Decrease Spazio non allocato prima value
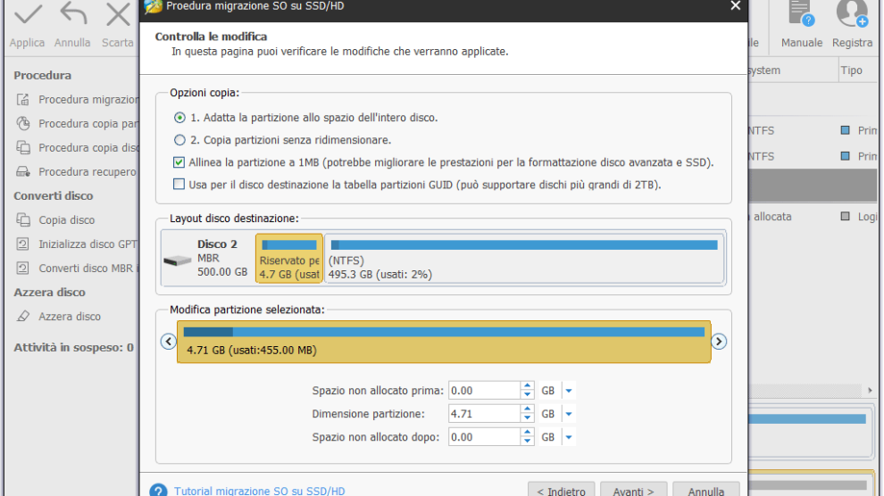The height and width of the screenshot is (496, 884). pos(527,394)
